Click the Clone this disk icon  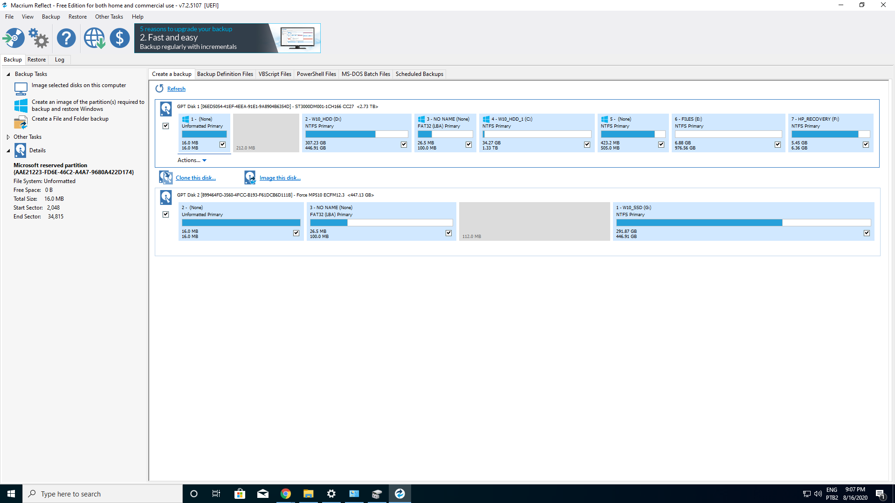[166, 177]
